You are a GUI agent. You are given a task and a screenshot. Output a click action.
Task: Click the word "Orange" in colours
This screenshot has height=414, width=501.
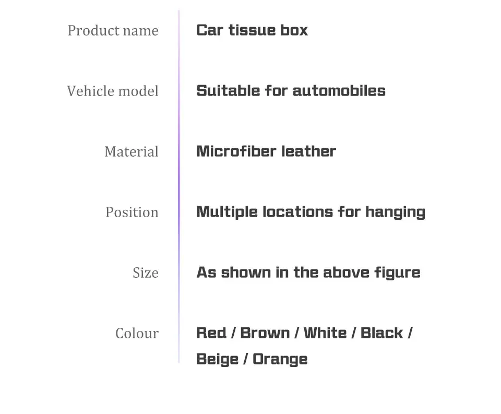280,359
